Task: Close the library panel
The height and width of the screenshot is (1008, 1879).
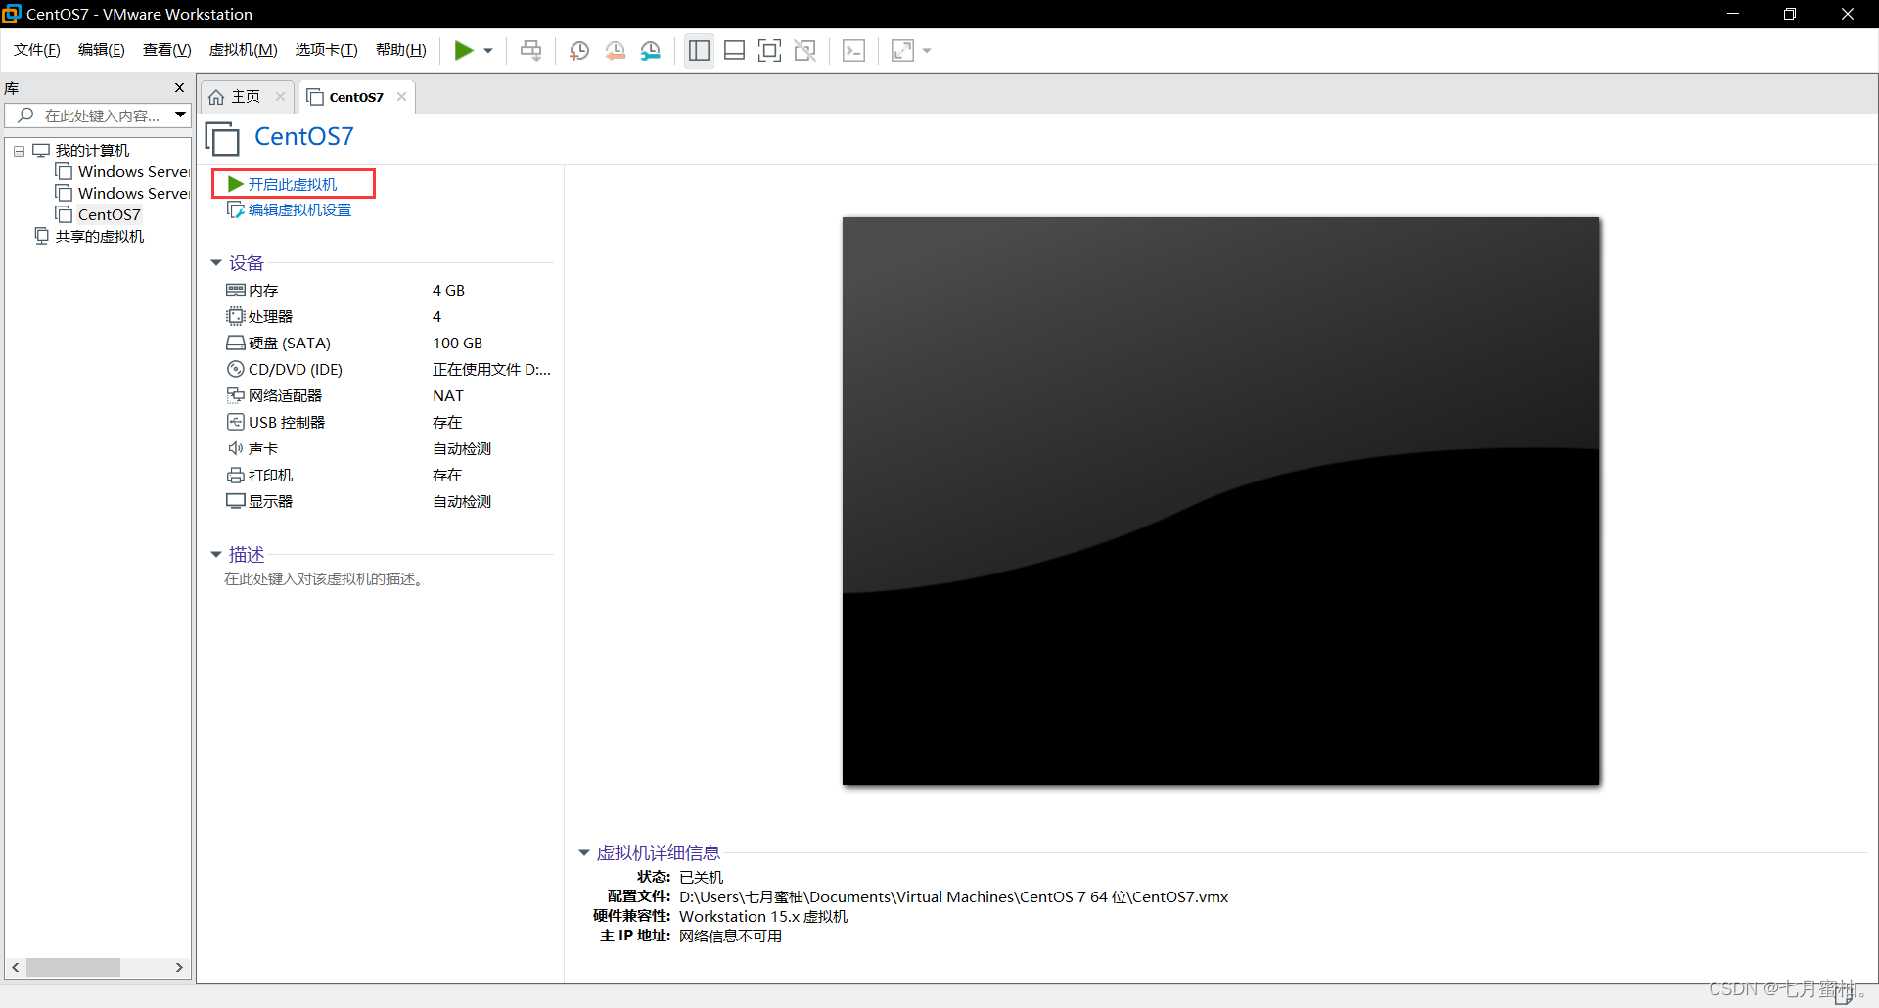Action: [179, 88]
